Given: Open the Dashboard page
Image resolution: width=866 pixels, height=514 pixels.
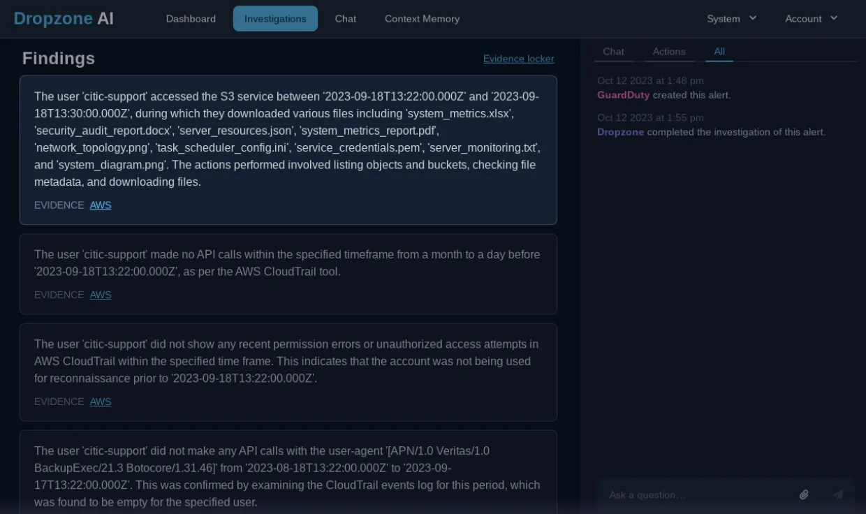Looking at the screenshot, I should [x=191, y=19].
